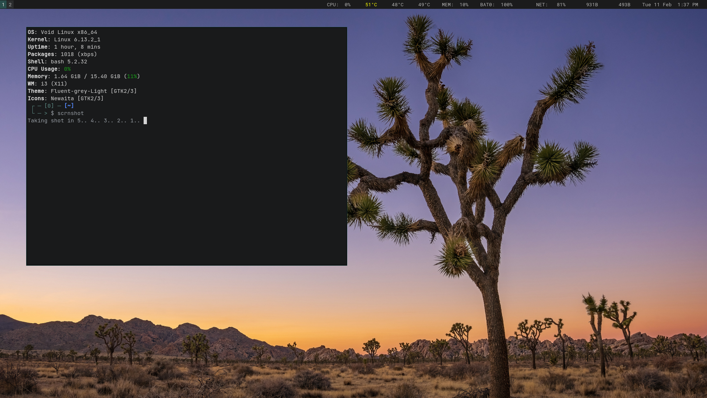Click the blue [~] directory in prompt

[69, 106]
